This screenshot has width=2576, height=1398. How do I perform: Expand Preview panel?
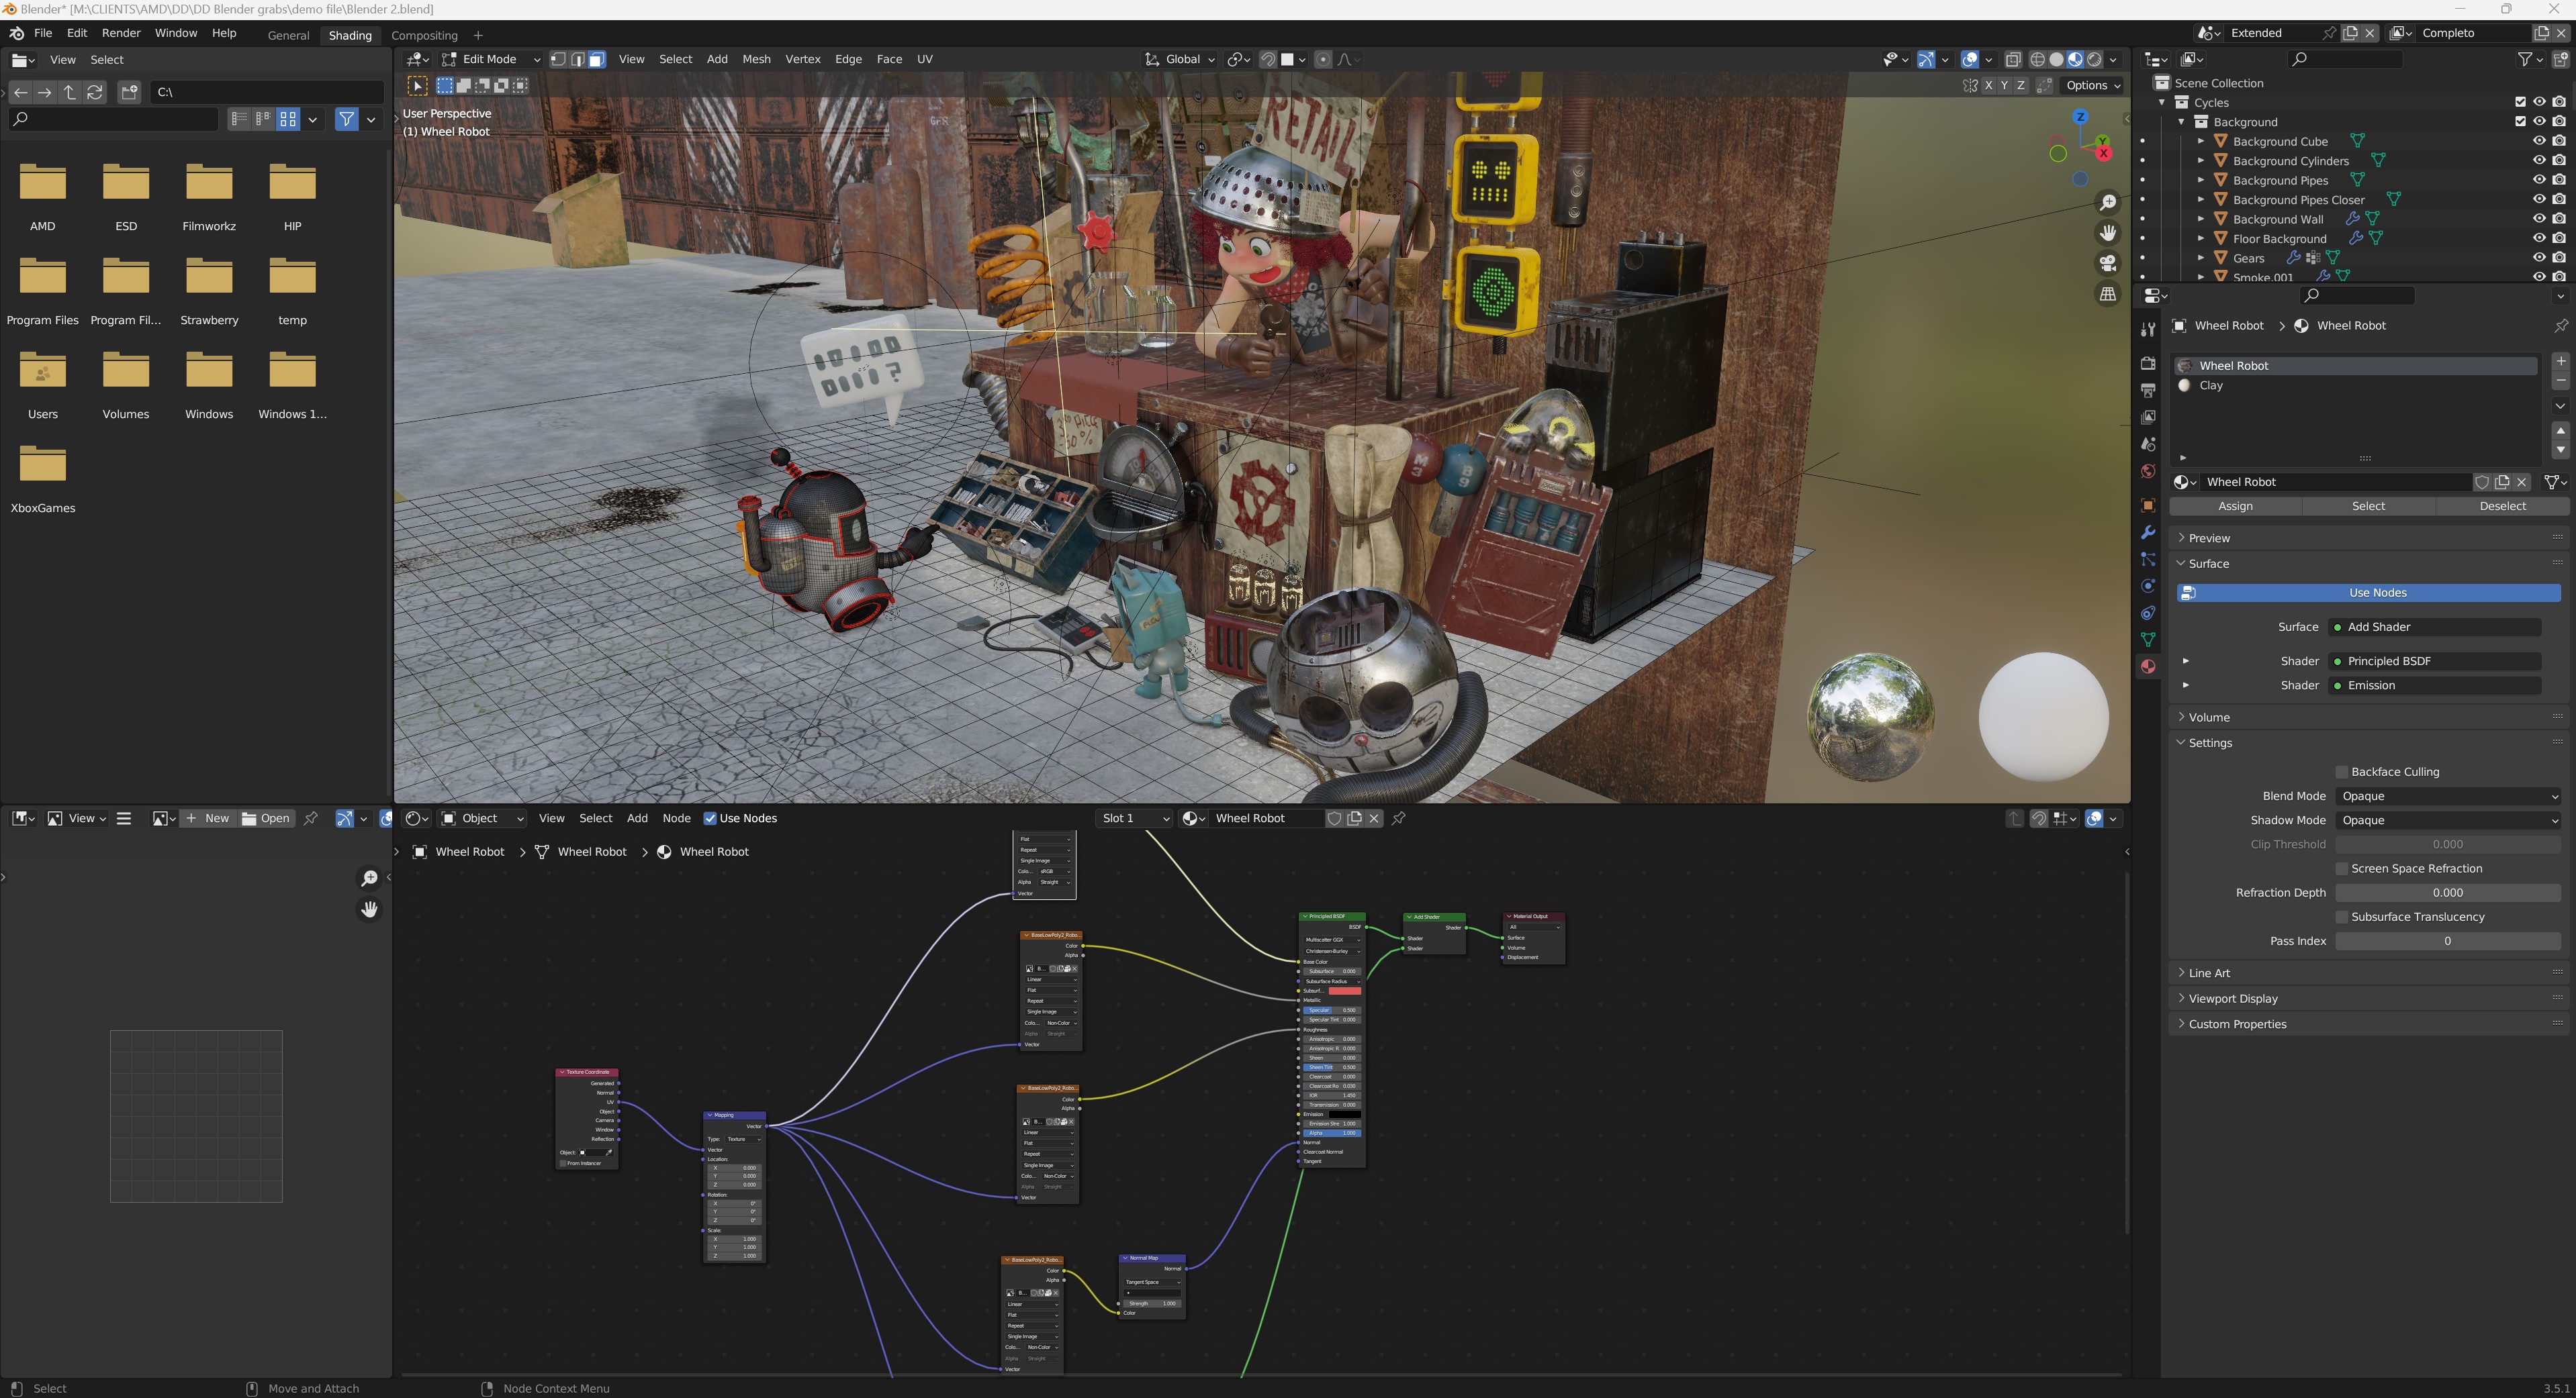tap(2209, 538)
